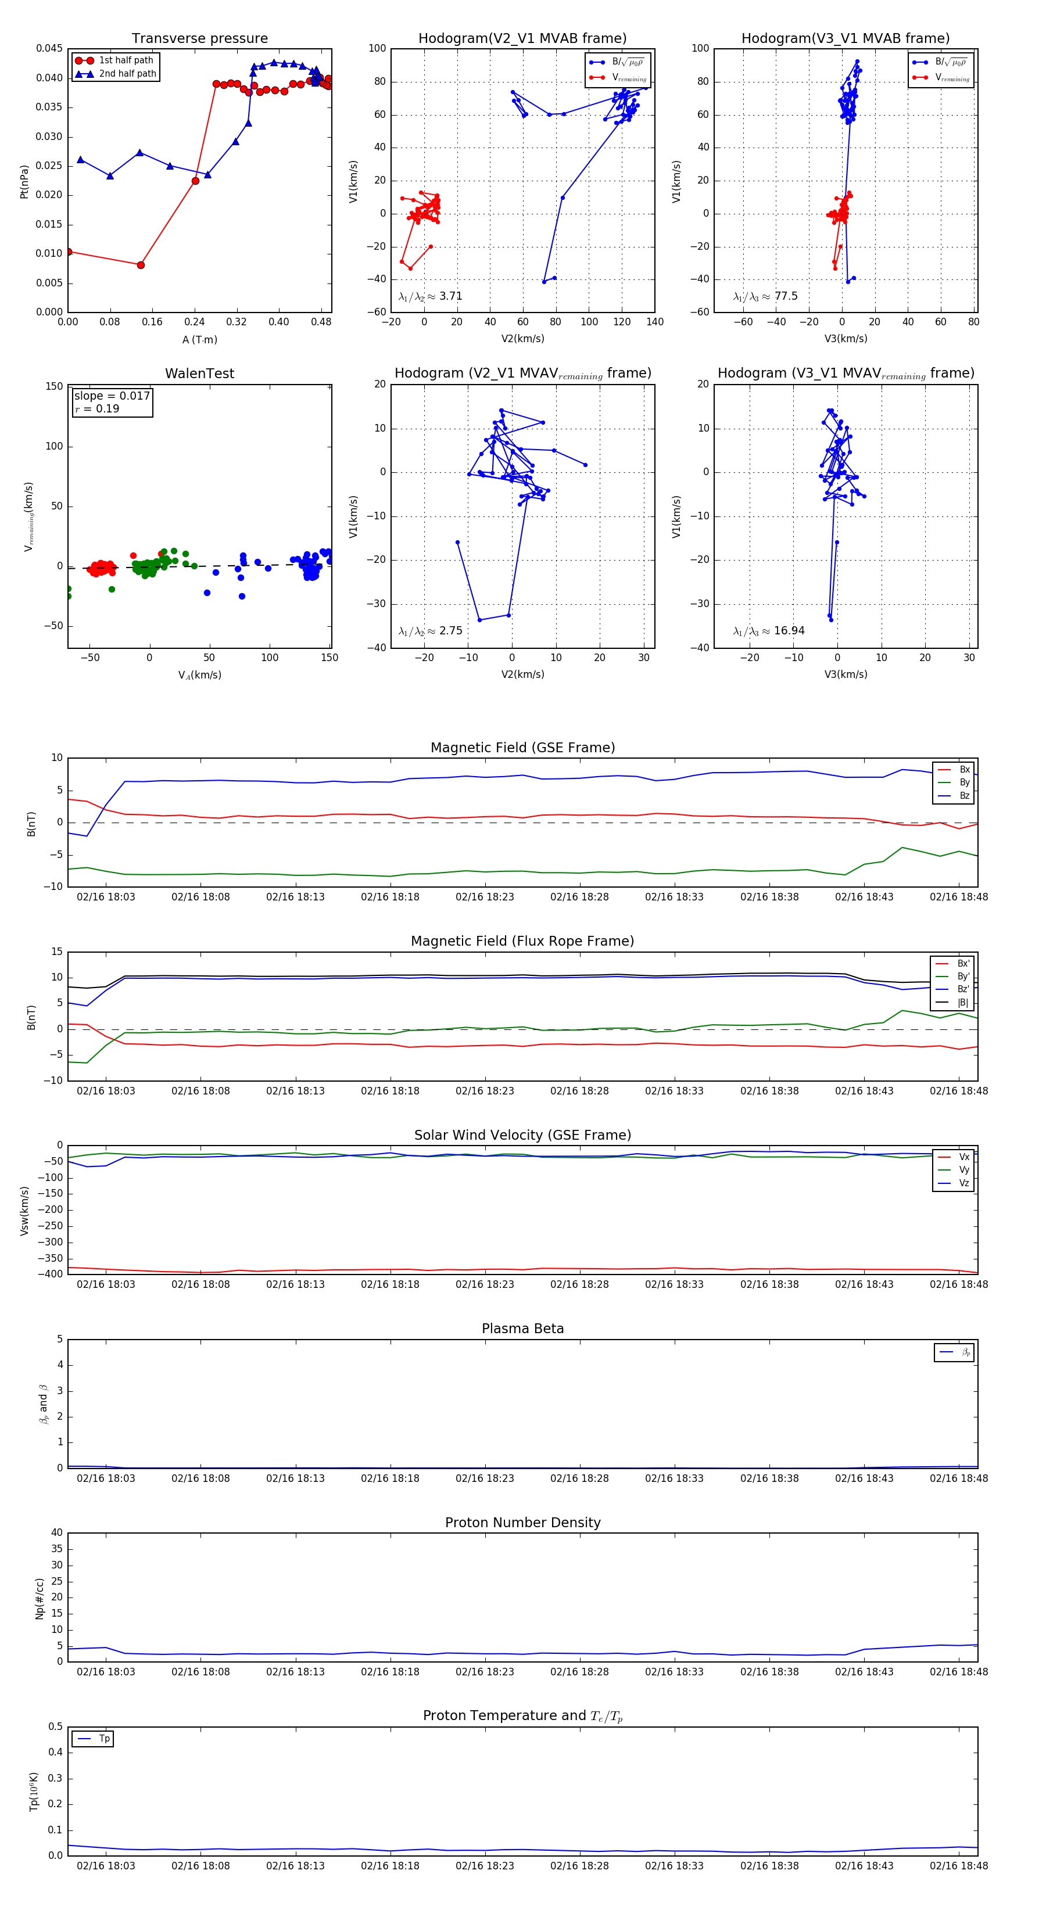Click the 'Proton Number Density' plot title

(522, 1523)
